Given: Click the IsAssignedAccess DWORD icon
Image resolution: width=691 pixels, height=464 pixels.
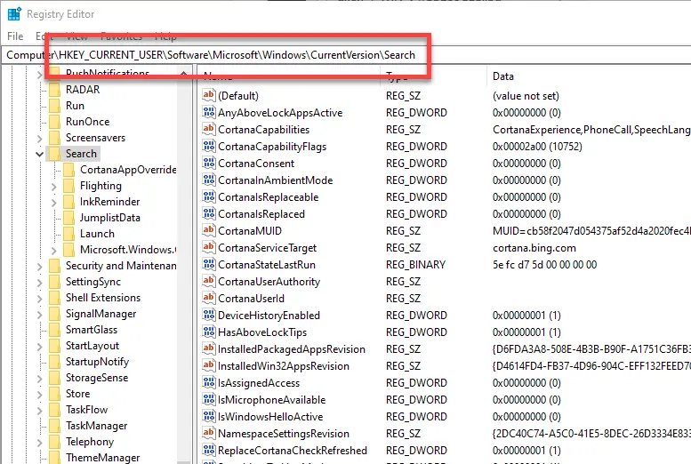Looking at the screenshot, I should [x=208, y=382].
